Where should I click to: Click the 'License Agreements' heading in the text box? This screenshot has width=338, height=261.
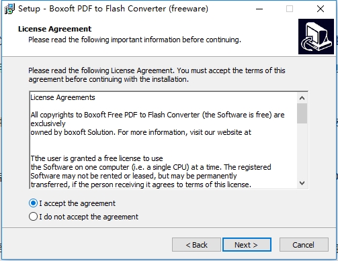tap(62, 97)
